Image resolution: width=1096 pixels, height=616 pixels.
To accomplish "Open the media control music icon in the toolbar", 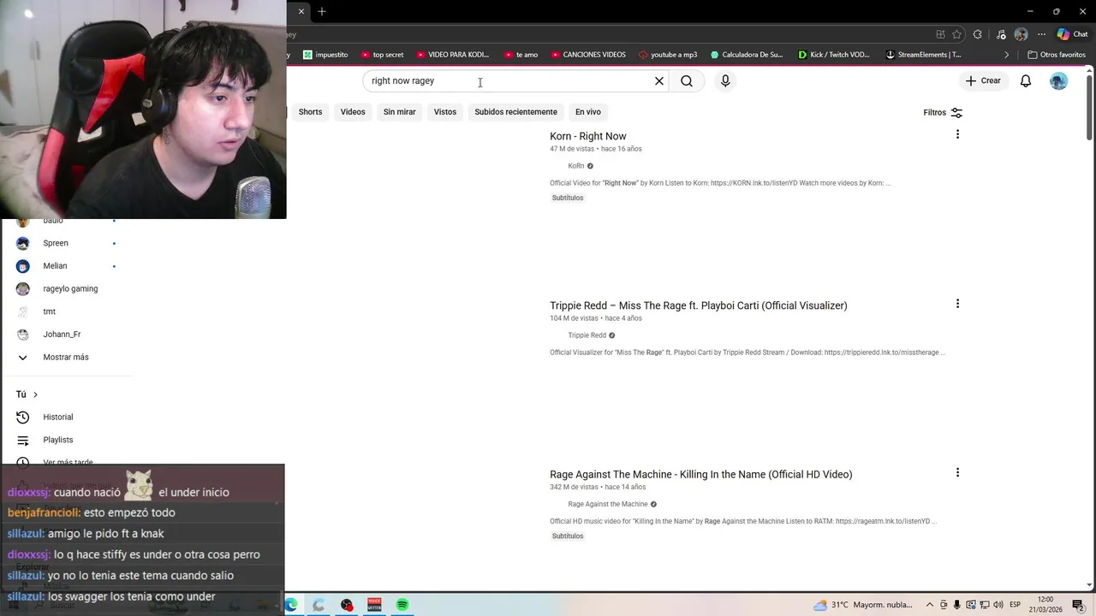I will [x=1001, y=34].
